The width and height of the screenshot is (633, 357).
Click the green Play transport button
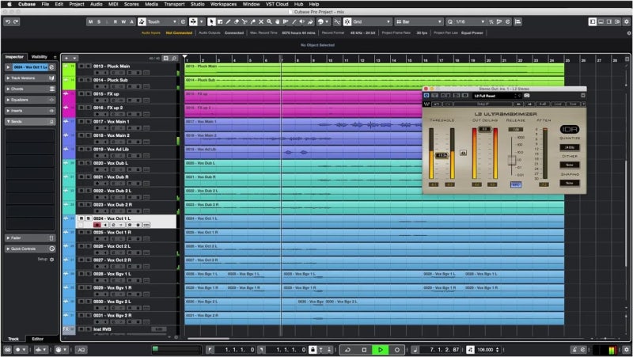(381, 350)
